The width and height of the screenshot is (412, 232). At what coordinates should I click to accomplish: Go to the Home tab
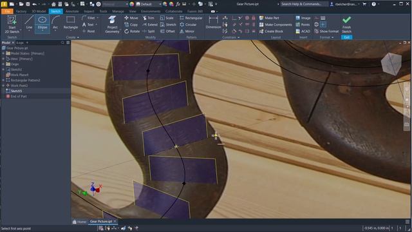pyautogui.click(x=80, y=222)
